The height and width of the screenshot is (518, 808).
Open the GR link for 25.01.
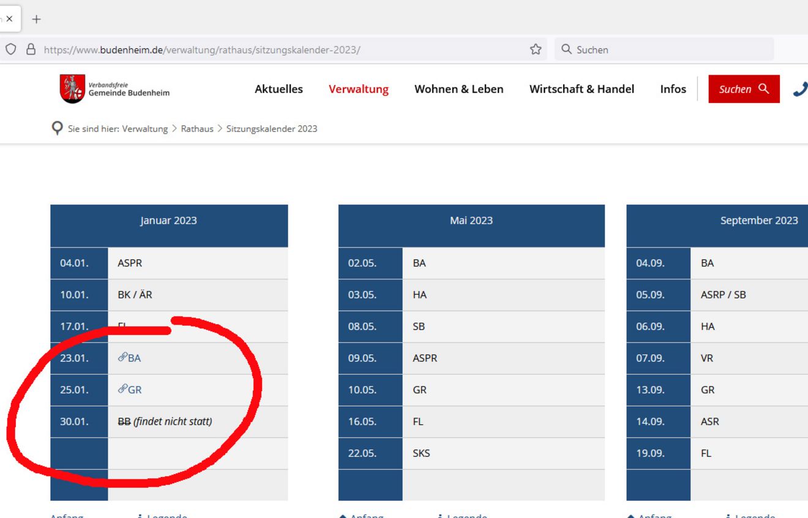click(135, 390)
